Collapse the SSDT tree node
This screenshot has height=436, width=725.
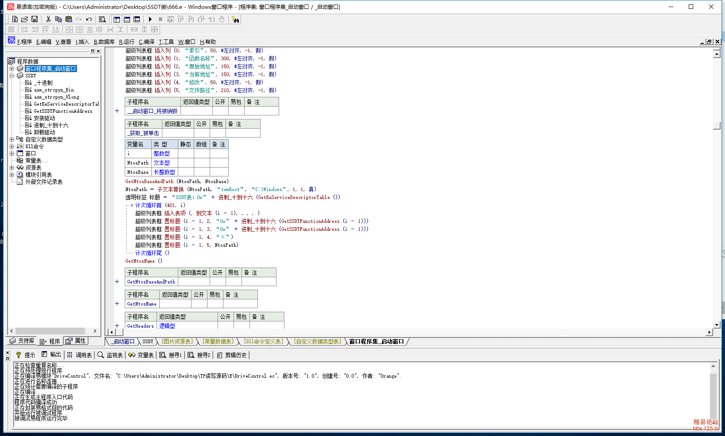click(x=12, y=76)
